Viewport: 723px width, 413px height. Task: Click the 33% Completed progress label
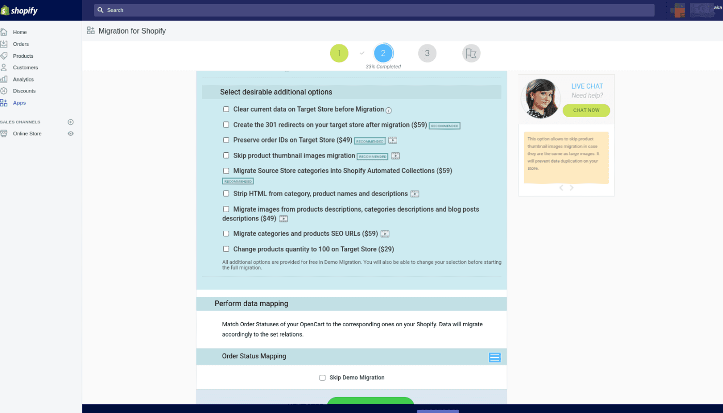[x=383, y=67]
